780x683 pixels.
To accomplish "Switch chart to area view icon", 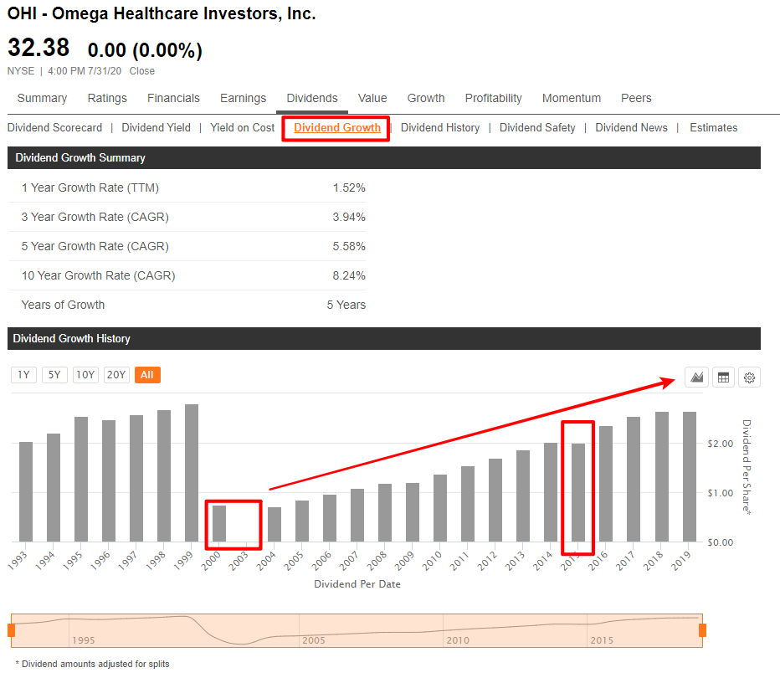I will 696,377.
